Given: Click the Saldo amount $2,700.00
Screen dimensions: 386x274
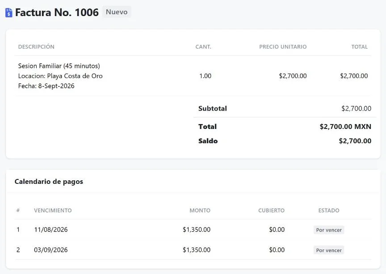Looking at the screenshot, I should pyautogui.click(x=355, y=141).
